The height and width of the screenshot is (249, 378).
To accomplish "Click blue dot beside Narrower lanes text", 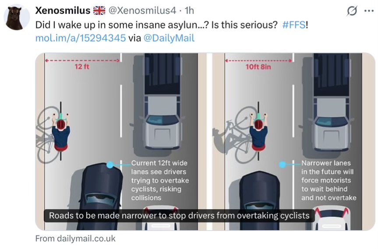I will click(x=282, y=165).
